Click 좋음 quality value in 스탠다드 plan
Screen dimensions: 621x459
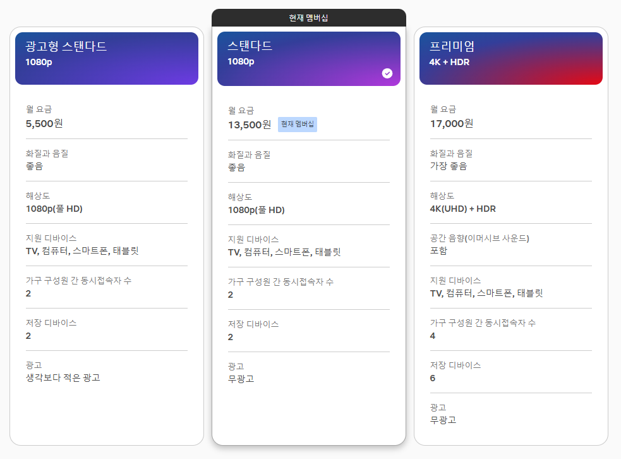(236, 168)
